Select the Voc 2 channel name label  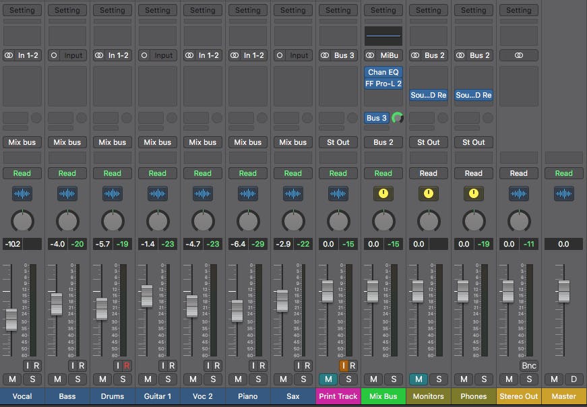tap(203, 396)
